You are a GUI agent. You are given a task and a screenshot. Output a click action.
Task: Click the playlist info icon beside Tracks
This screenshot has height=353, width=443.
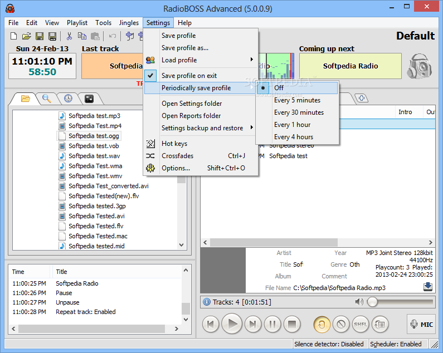(x=207, y=302)
